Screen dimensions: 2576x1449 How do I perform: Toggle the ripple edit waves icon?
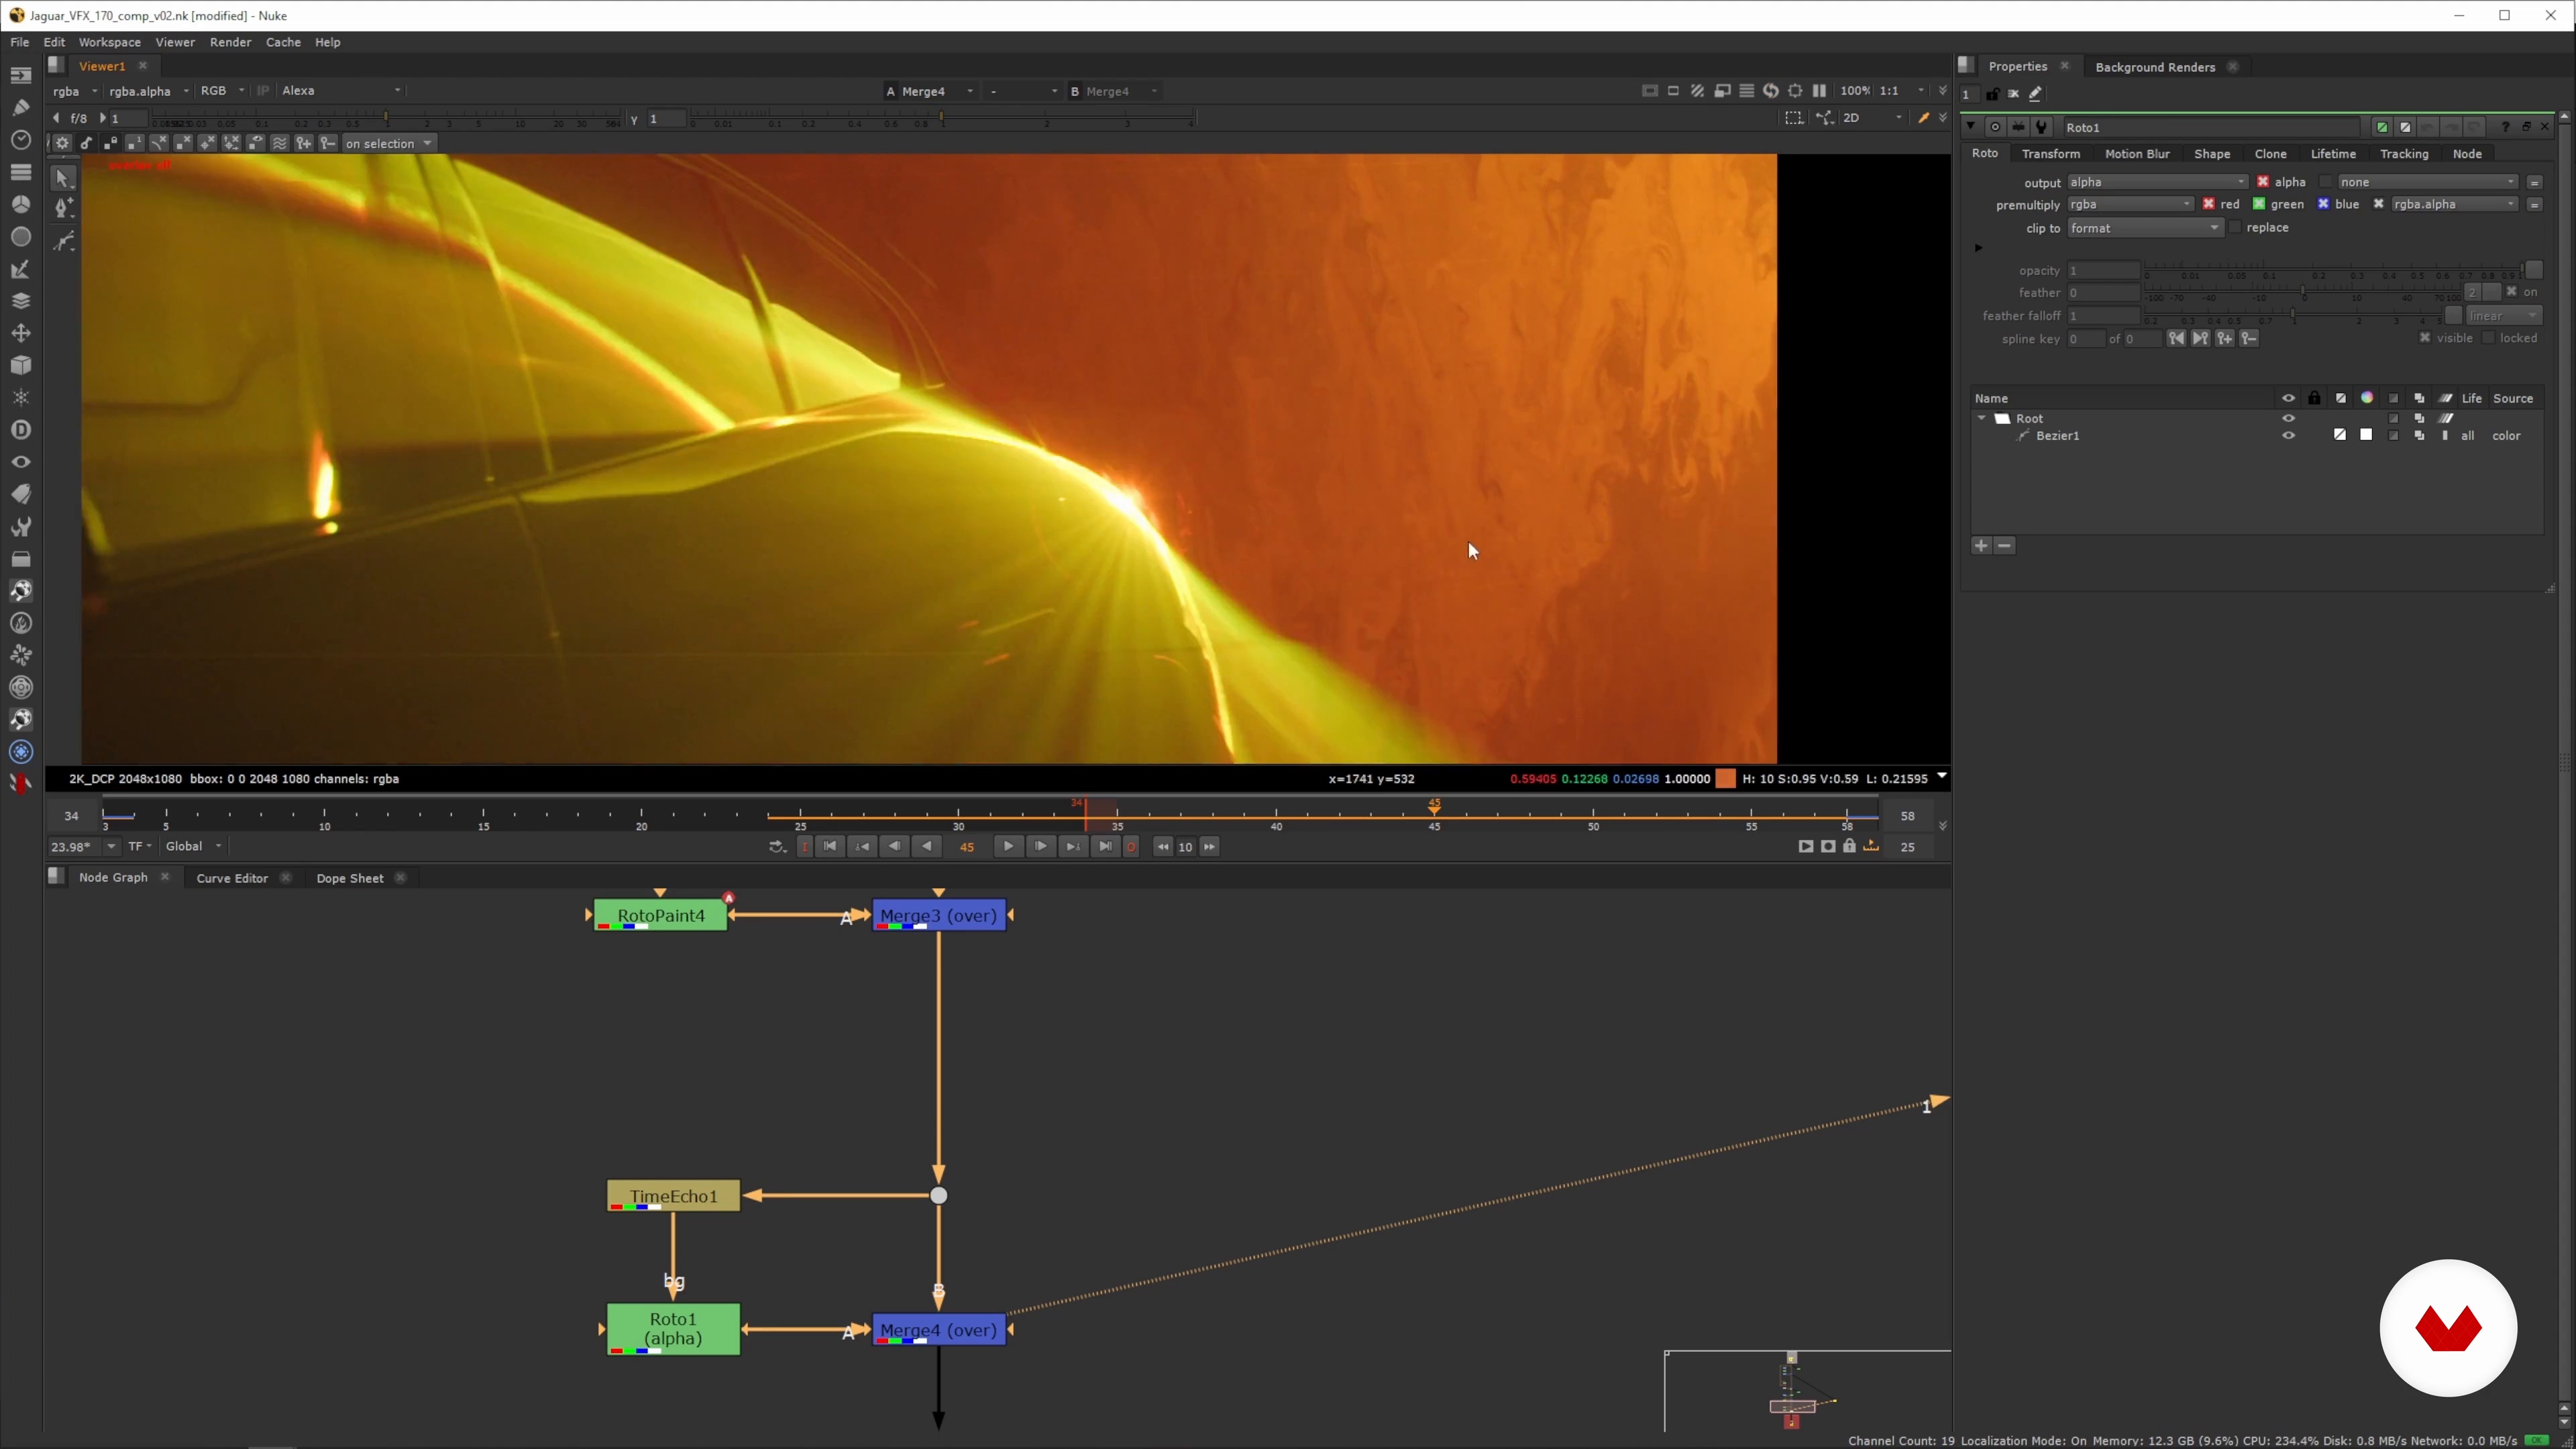(280, 143)
